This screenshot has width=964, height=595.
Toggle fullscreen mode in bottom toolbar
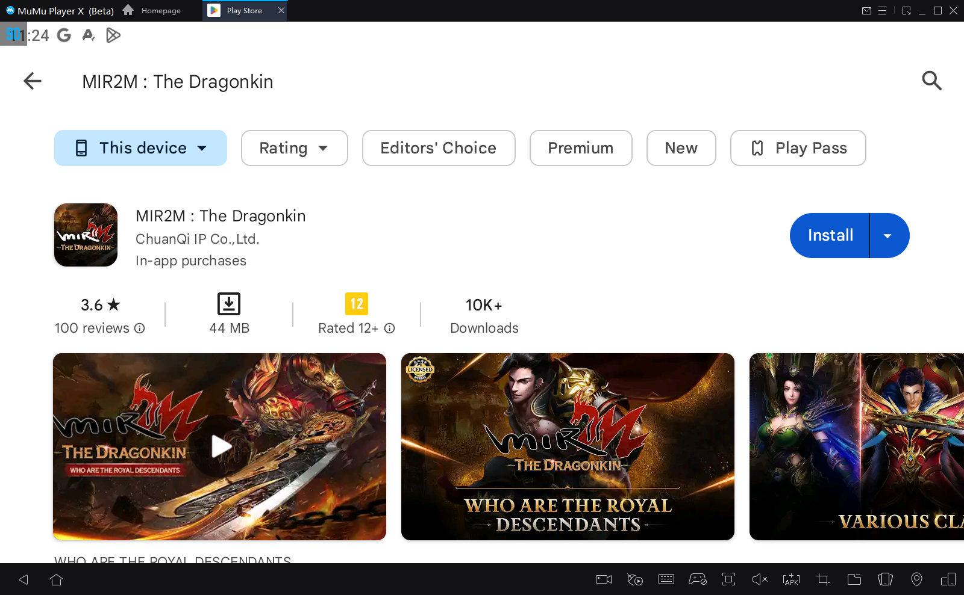728,579
